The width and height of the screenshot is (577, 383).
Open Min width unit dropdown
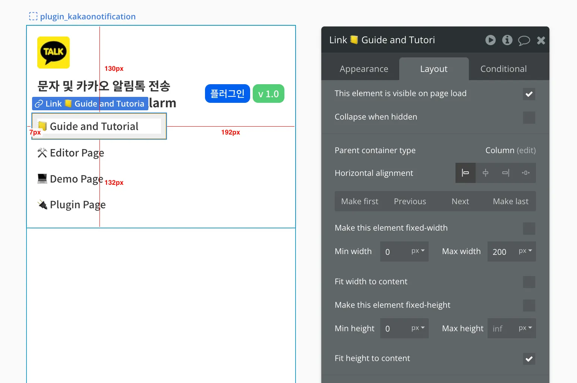(418, 251)
